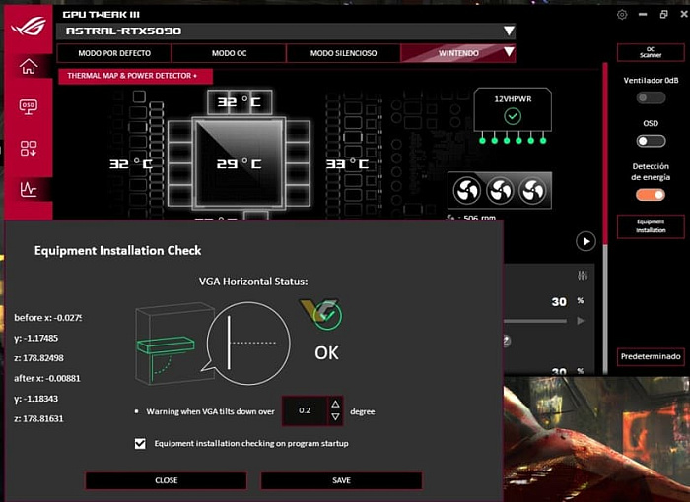Select MODO POR DEFECTO tab
The height and width of the screenshot is (502, 690).
[114, 53]
